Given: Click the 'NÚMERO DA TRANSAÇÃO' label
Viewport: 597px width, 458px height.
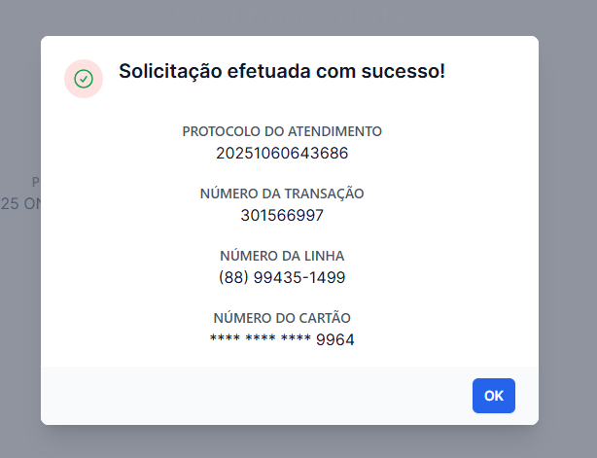Looking at the screenshot, I should 282,194.
